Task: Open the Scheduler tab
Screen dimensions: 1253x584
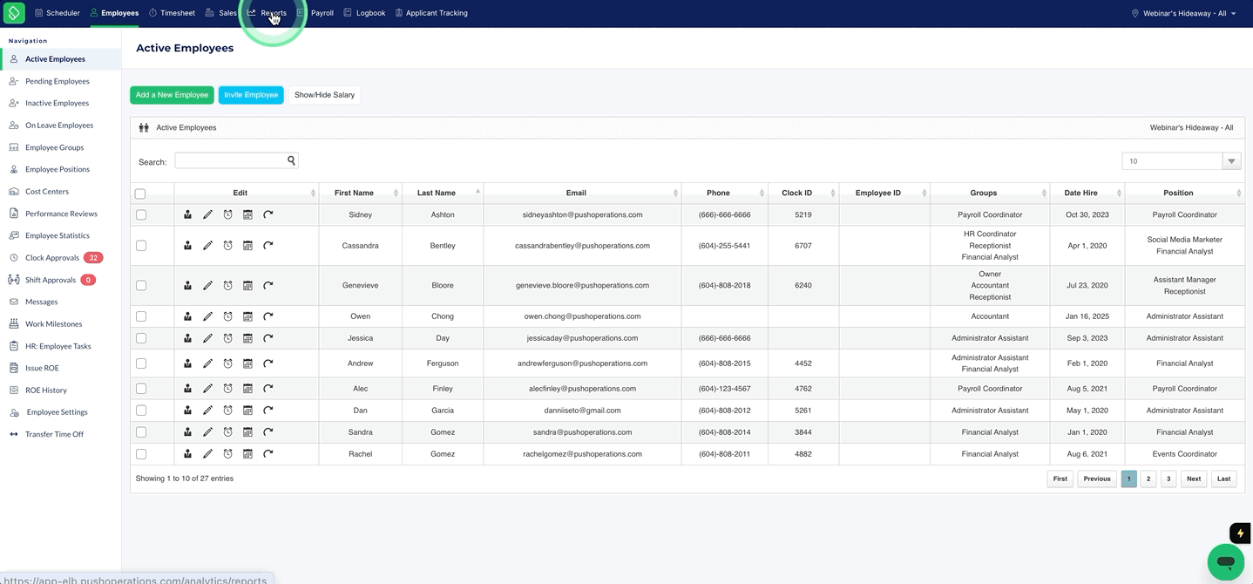Action: coord(58,13)
